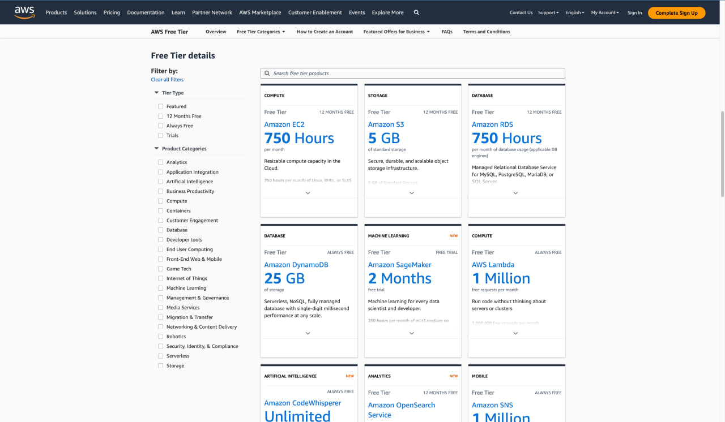Check the 12 Months Free filter
725x422 pixels.
161,116
